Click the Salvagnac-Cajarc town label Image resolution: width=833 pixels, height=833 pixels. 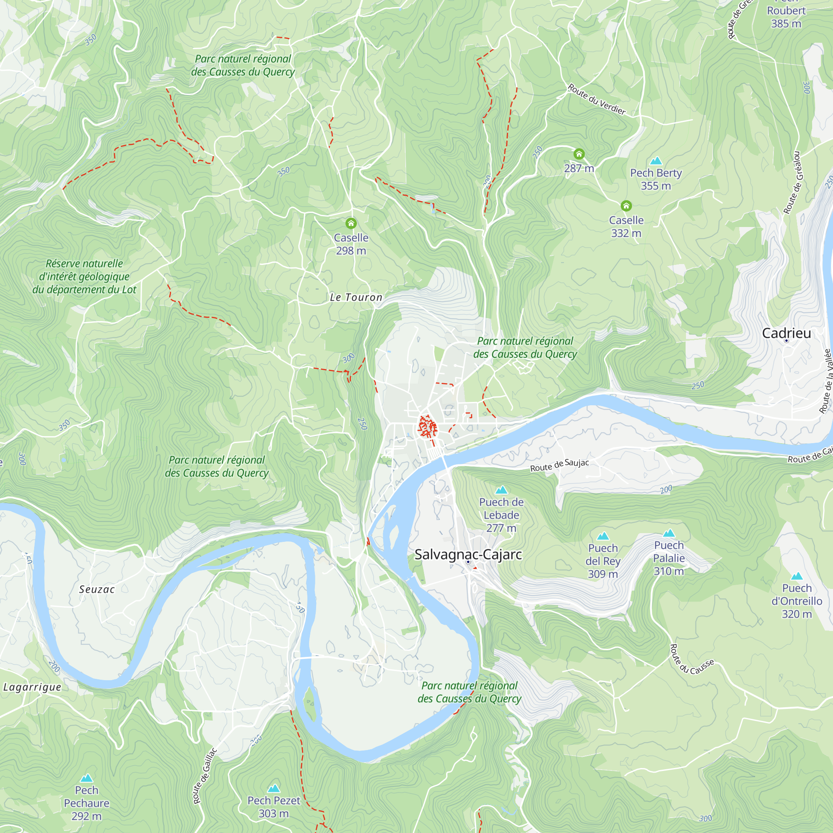click(468, 554)
